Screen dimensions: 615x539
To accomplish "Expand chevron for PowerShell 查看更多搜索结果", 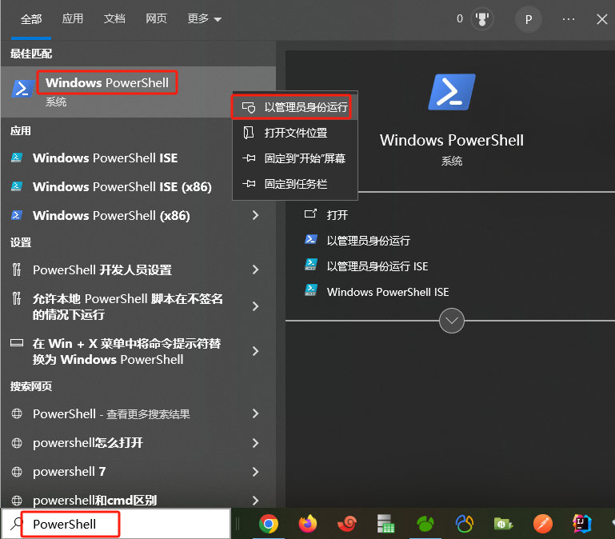I will 255,413.
